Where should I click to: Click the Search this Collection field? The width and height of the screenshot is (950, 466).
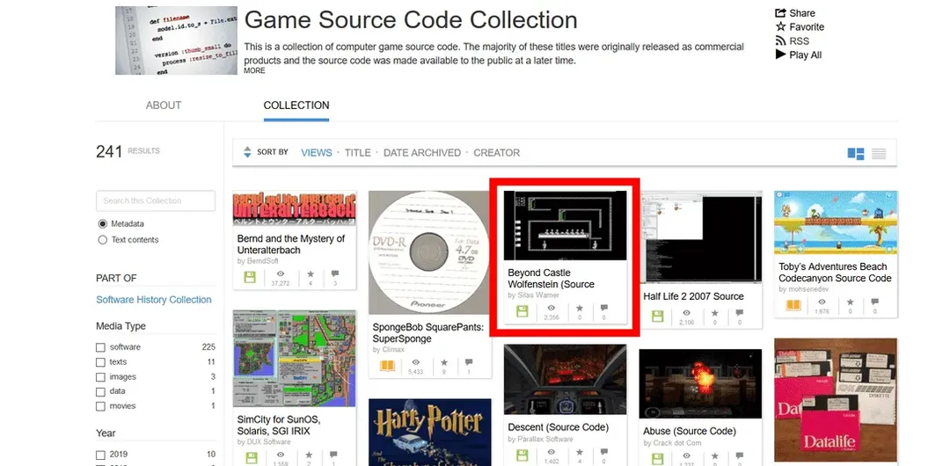click(156, 201)
